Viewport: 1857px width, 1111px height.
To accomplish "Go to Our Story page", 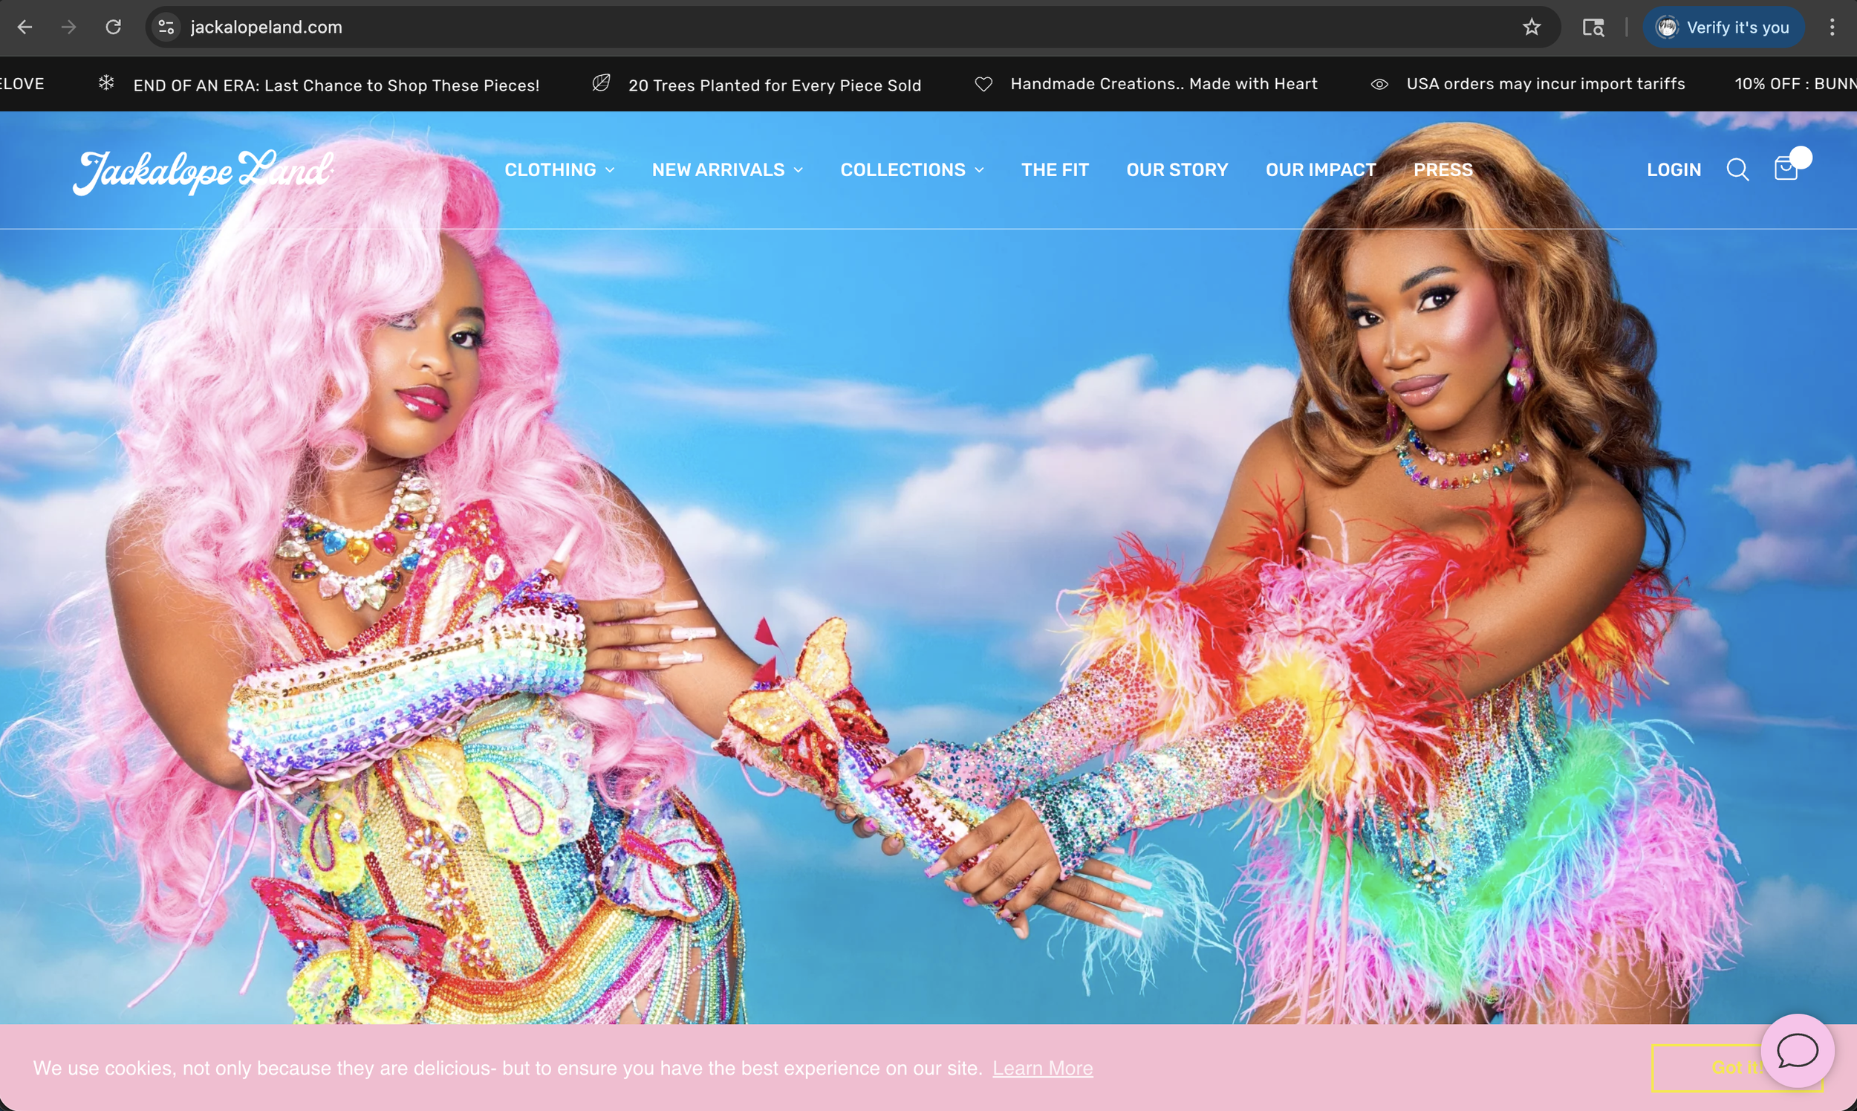I will click(x=1177, y=170).
